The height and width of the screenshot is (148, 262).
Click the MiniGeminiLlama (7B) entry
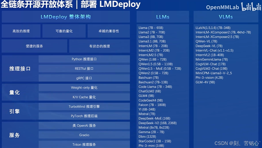[x=212, y=59]
